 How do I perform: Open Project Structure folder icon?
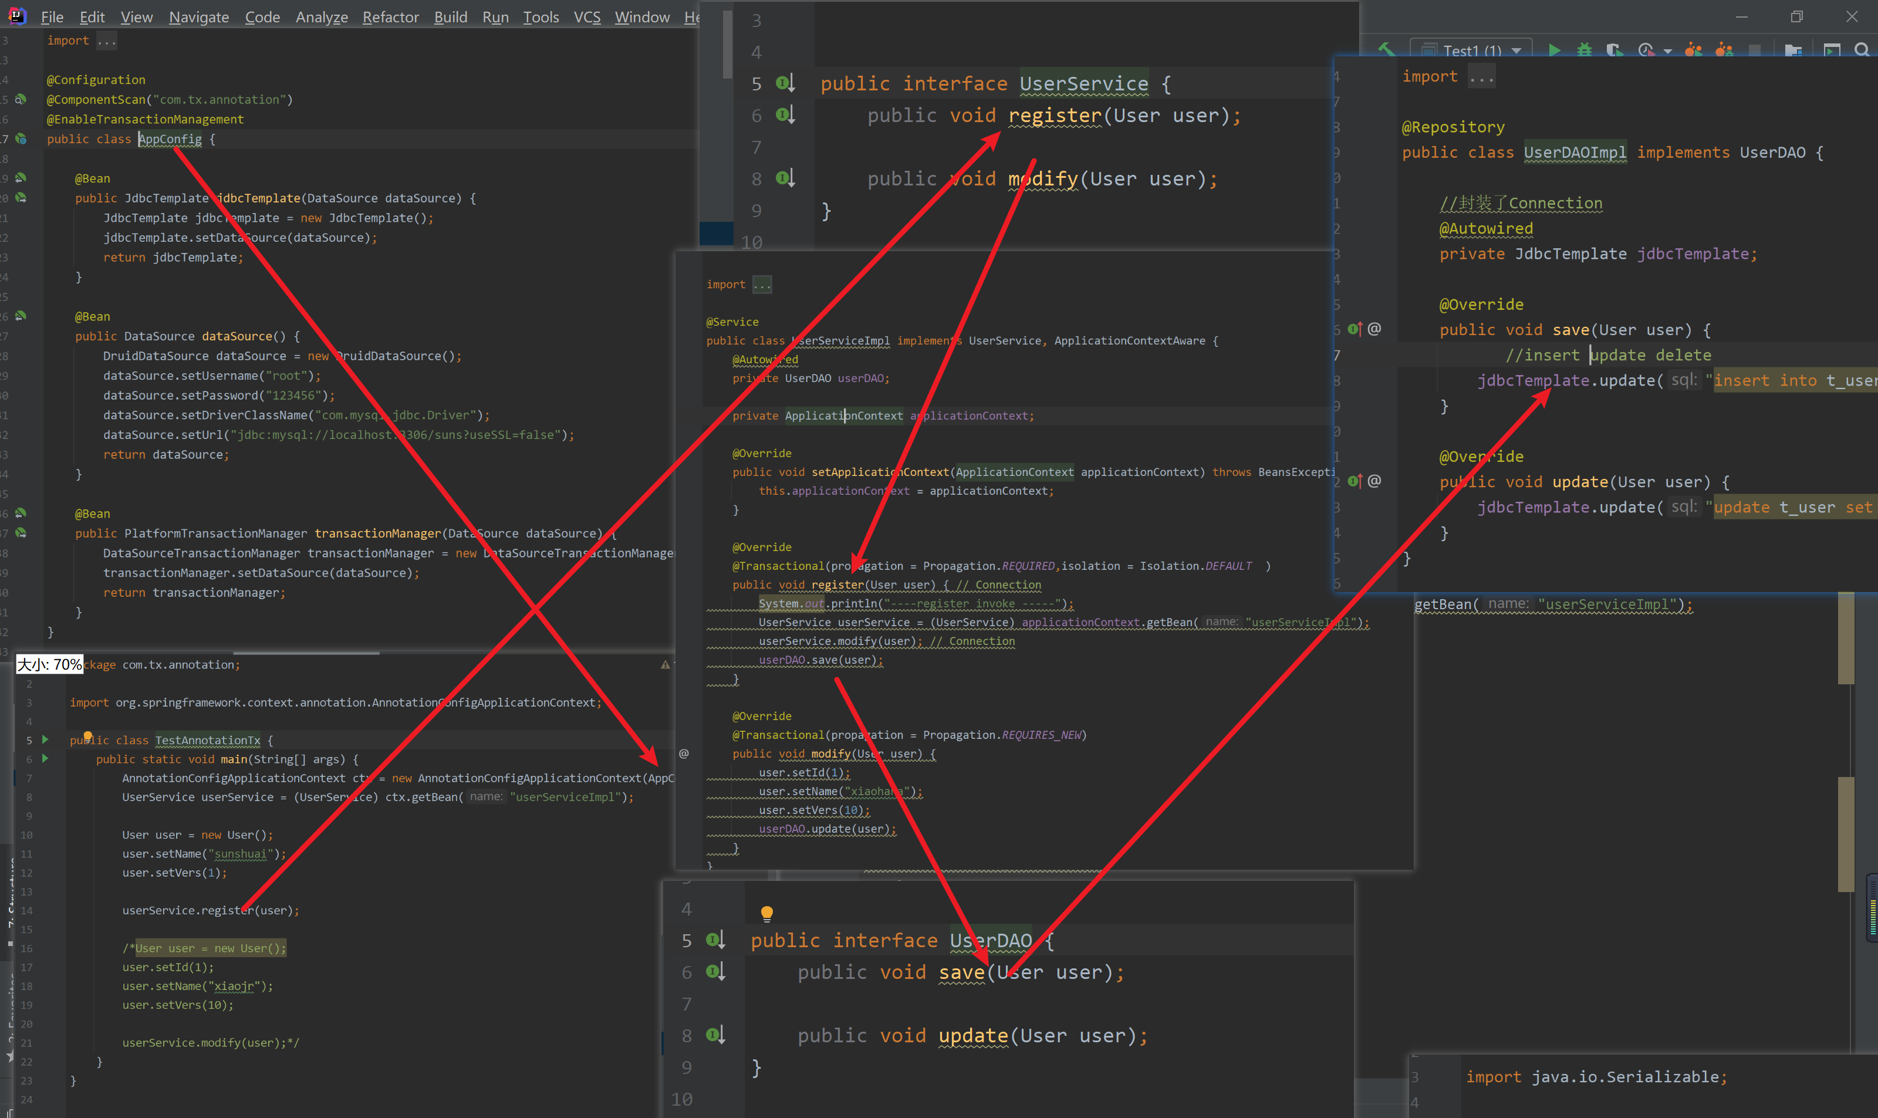click(1793, 50)
